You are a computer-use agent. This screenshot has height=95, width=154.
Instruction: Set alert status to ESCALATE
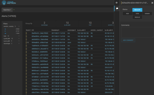(x=137, y=10)
